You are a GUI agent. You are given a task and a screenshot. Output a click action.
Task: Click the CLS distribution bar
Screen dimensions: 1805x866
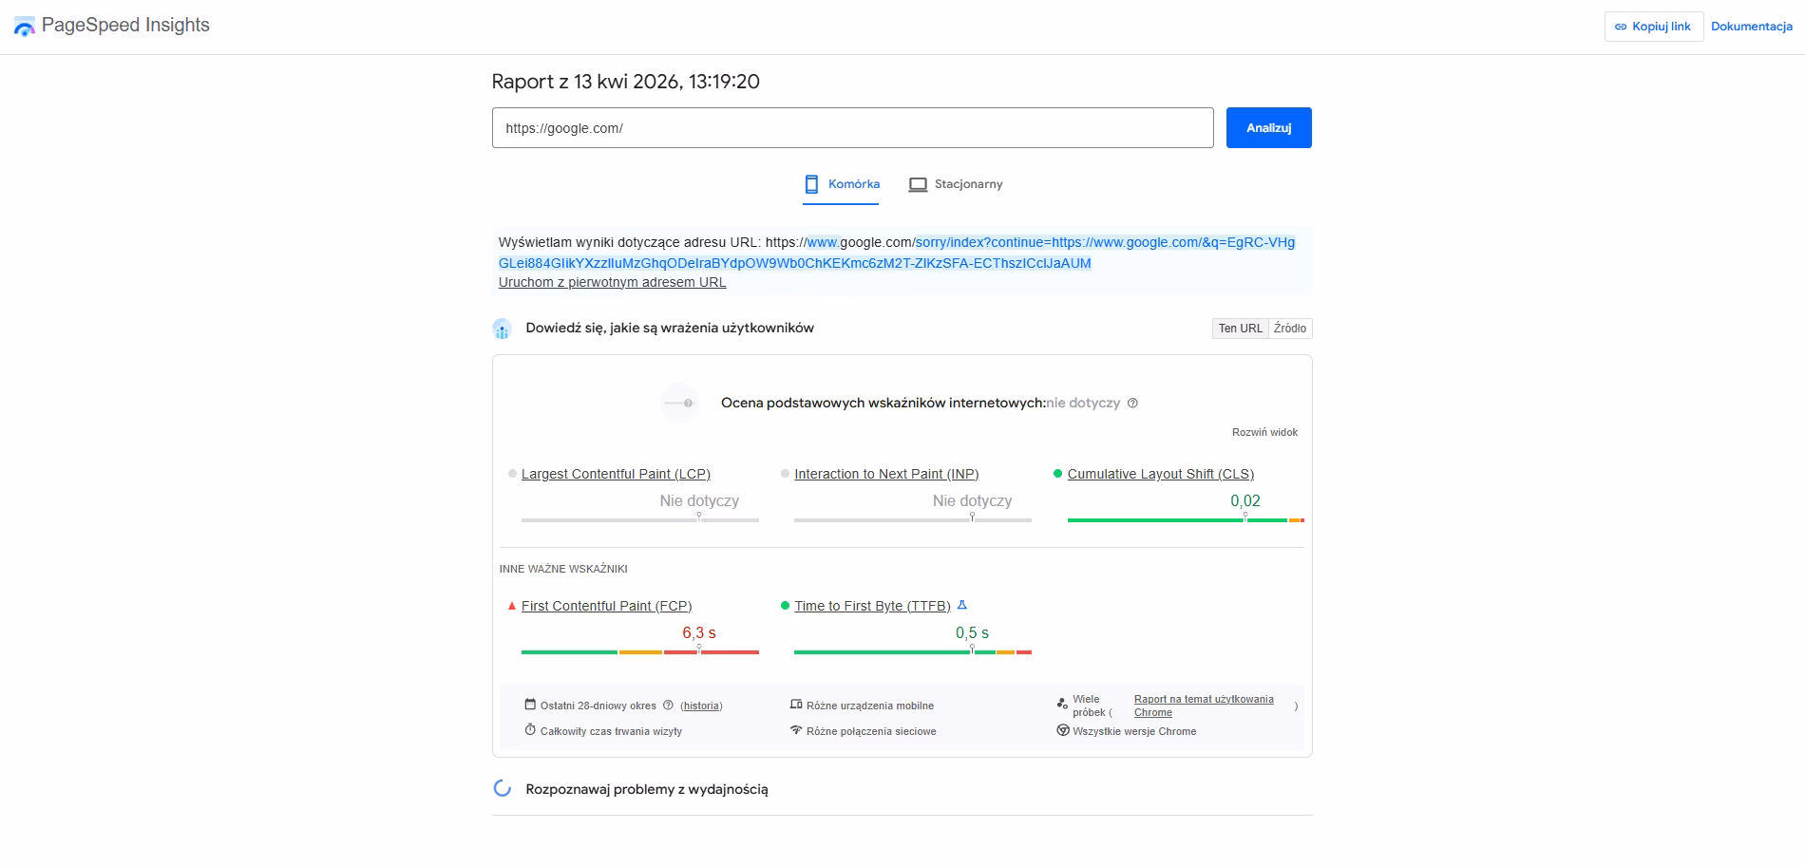(x=1186, y=520)
